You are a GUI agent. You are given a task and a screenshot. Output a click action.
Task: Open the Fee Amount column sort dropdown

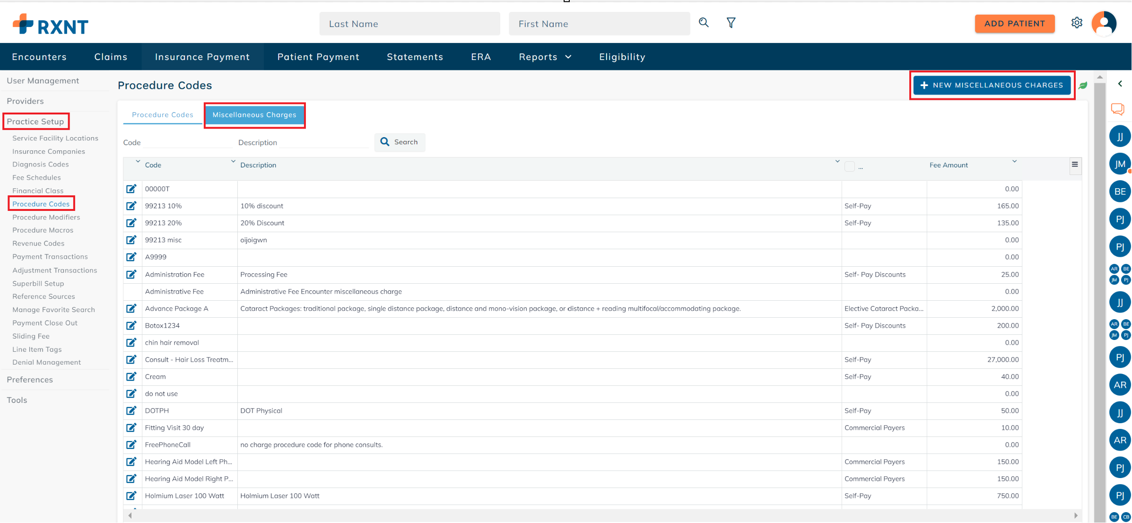pos(1014,161)
